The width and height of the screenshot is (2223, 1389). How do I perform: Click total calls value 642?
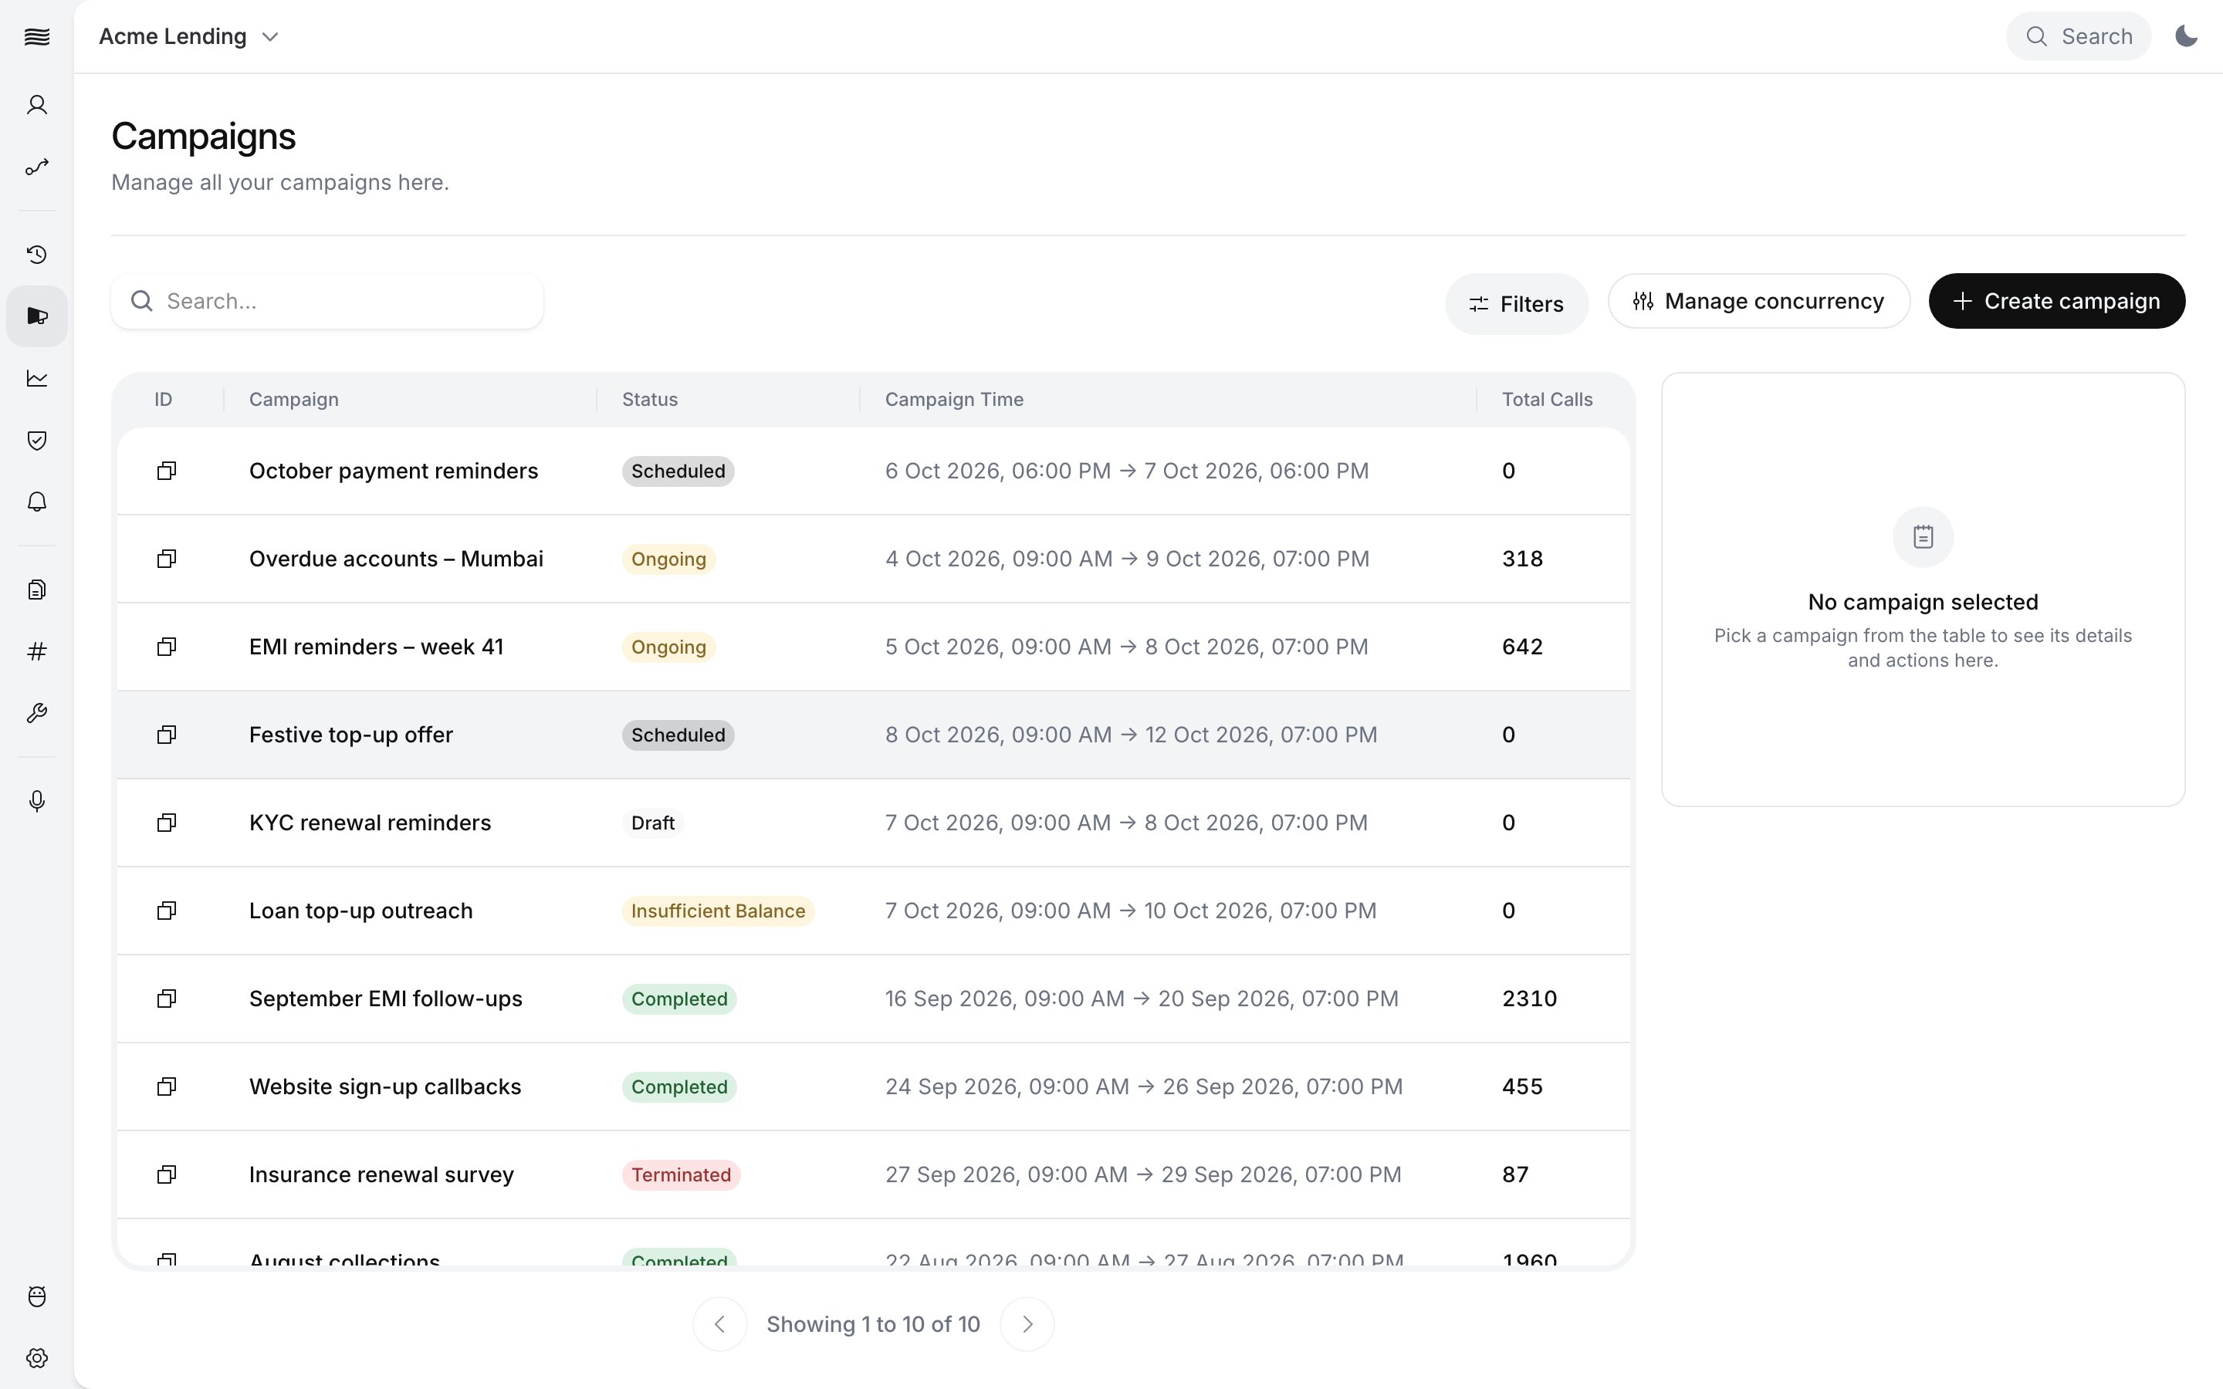pyautogui.click(x=1522, y=647)
